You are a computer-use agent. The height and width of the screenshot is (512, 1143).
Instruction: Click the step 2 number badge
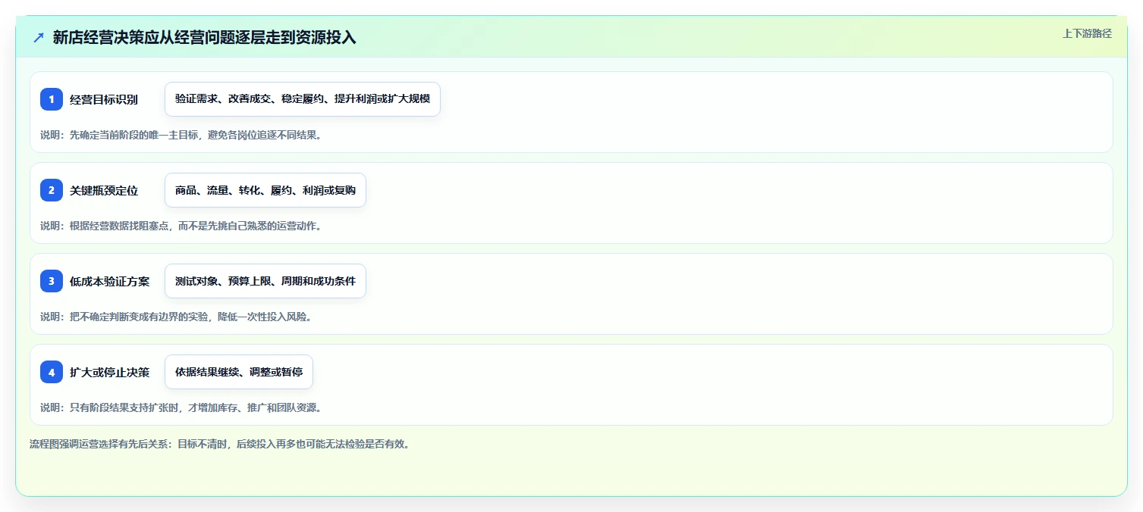click(52, 190)
